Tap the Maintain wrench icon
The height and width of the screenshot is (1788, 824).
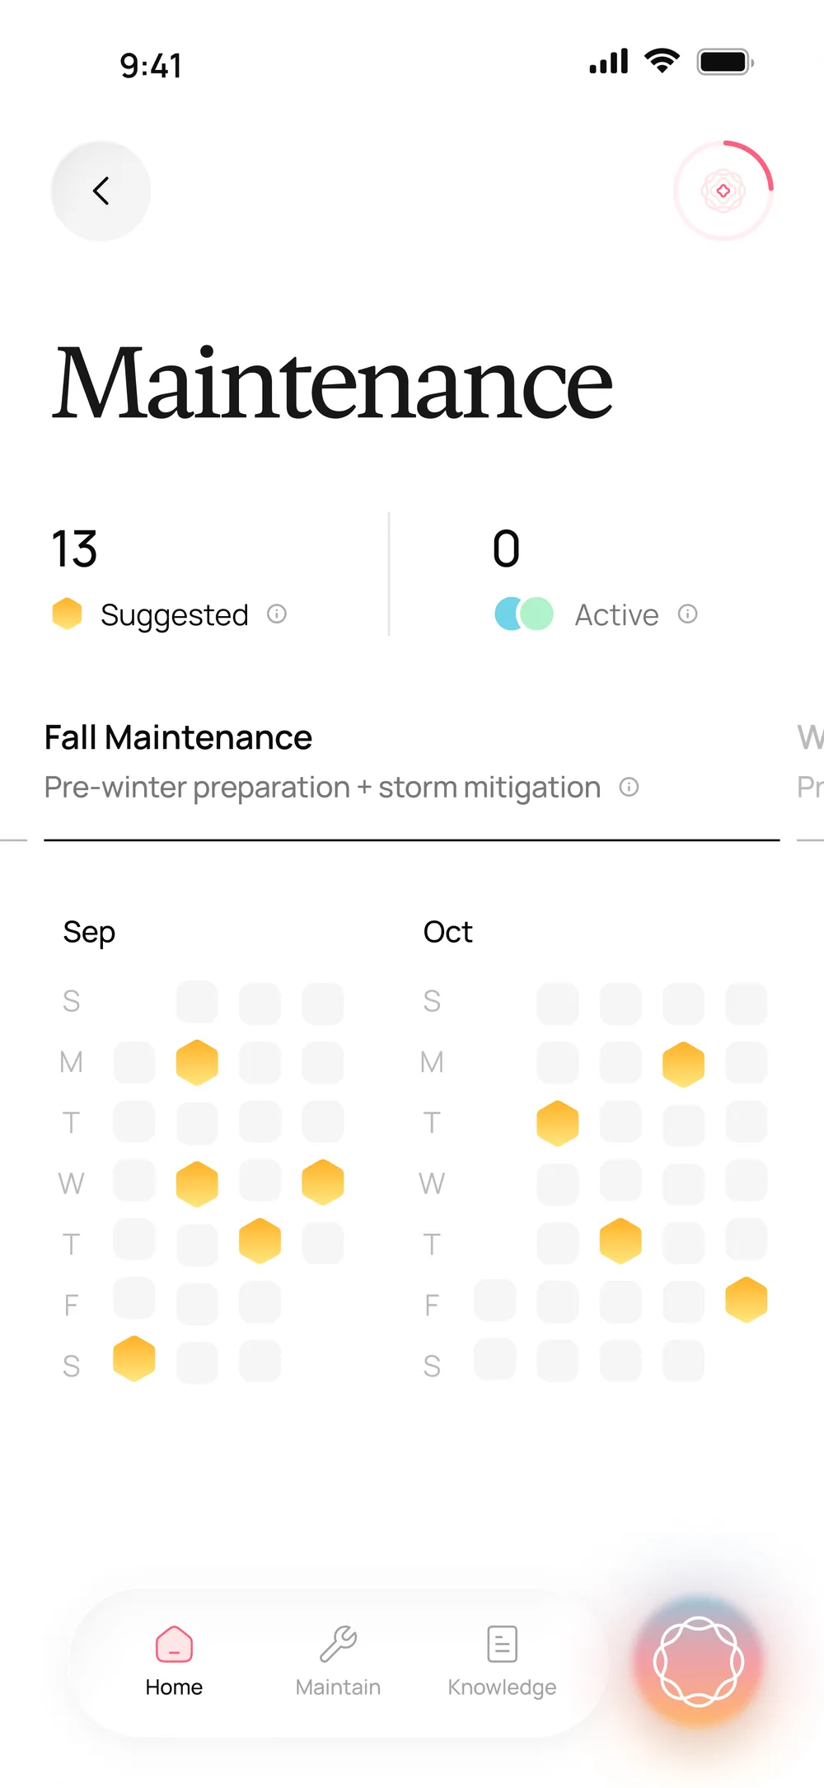(338, 1644)
